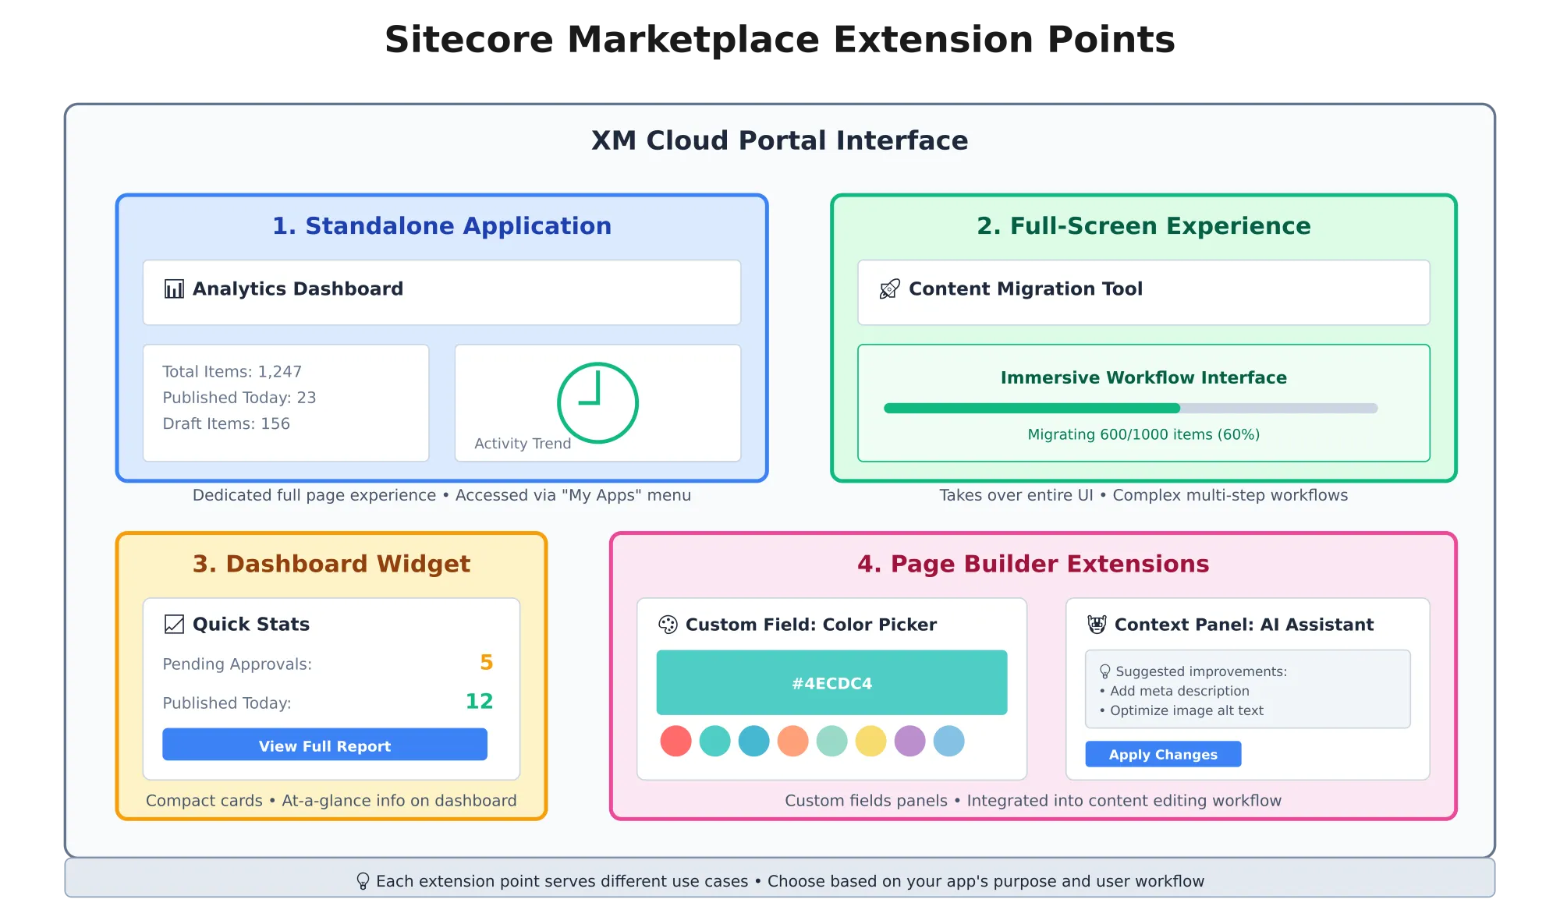Click the Activity Trend label
This screenshot has width=1560, height=910.
click(523, 444)
